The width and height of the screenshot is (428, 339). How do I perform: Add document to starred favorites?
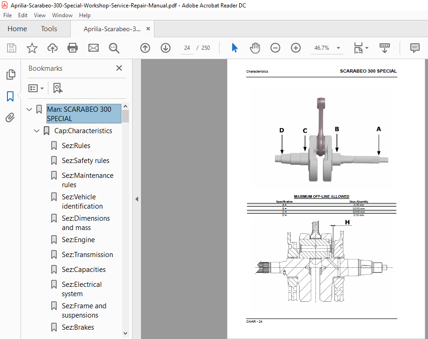coord(32,48)
